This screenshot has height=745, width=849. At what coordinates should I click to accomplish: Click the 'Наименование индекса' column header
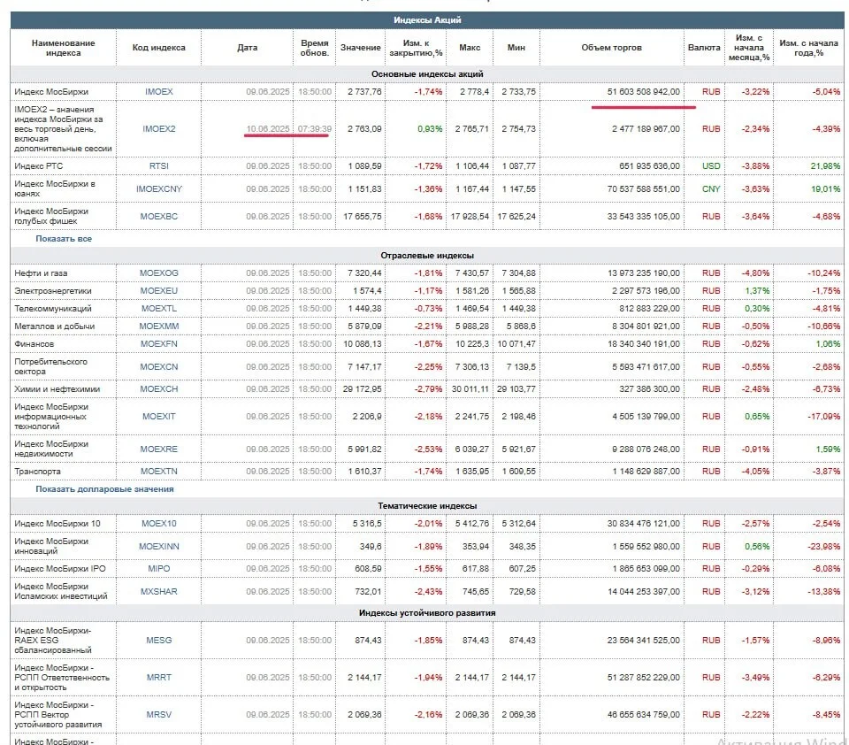point(64,48)
